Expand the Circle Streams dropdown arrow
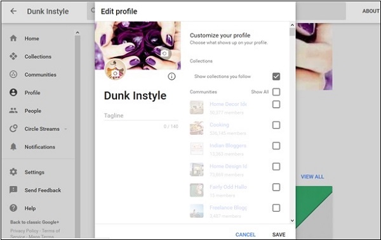Screen dimensions: 381x240 [65, 129]
